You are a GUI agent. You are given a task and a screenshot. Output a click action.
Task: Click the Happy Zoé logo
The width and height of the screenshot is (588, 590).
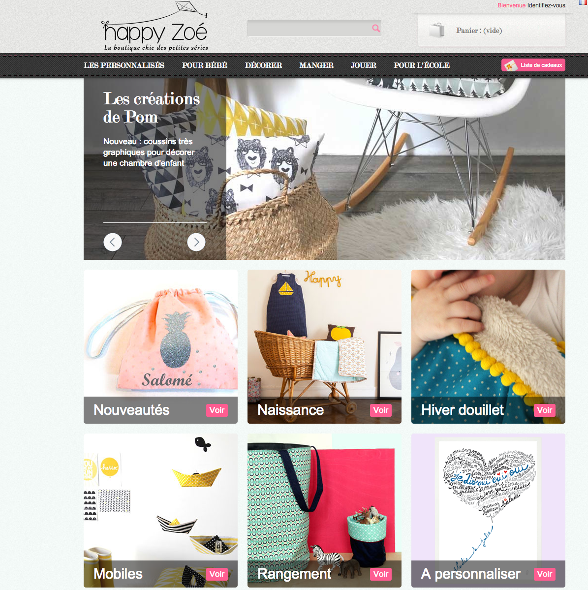155,27
